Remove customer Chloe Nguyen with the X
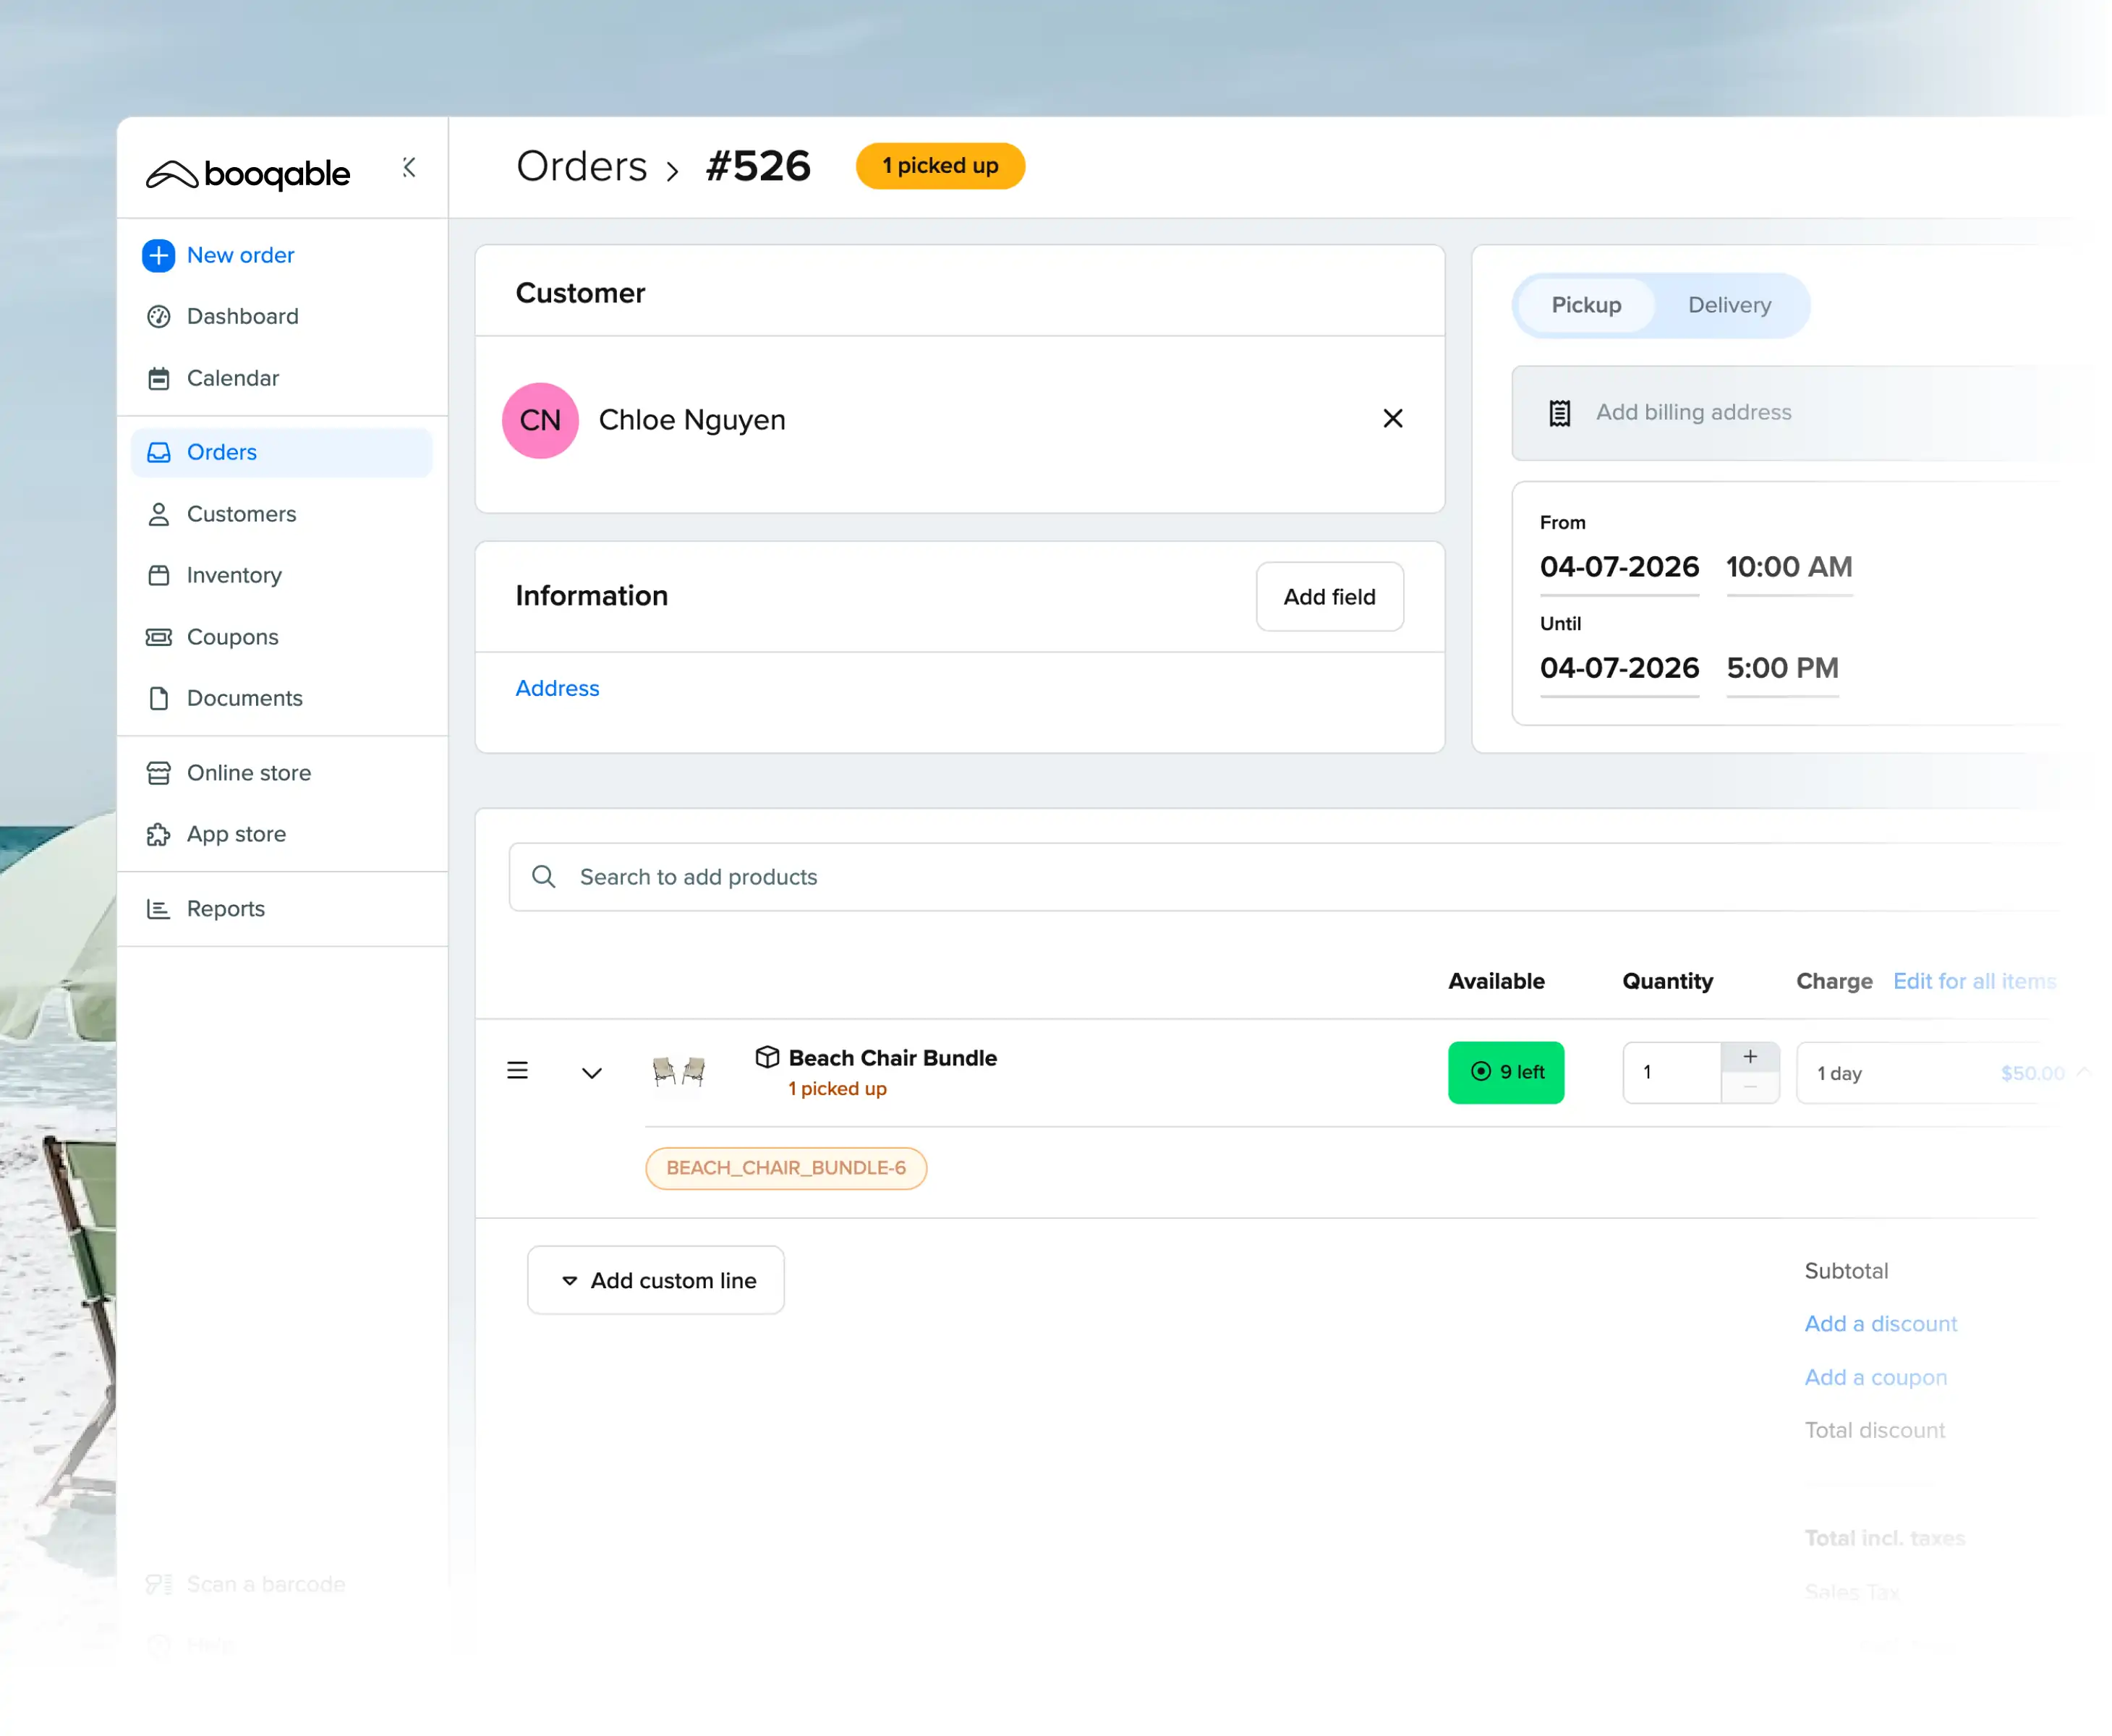The image size is (2112, 1736). coord(1392,419)
